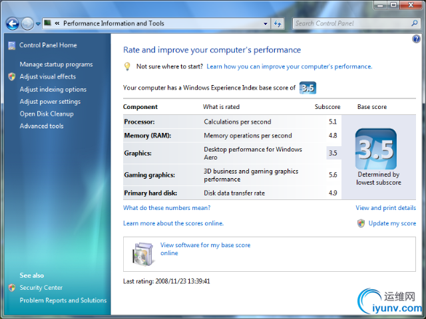Open Problem Reports and Solutions
426x319 pixels.
pos(63,300)
